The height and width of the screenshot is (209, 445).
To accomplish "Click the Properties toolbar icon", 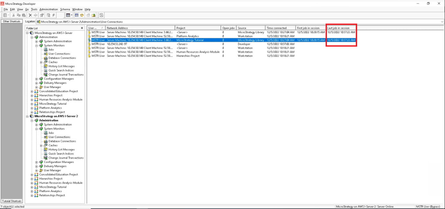I will (x=42, y=15).
